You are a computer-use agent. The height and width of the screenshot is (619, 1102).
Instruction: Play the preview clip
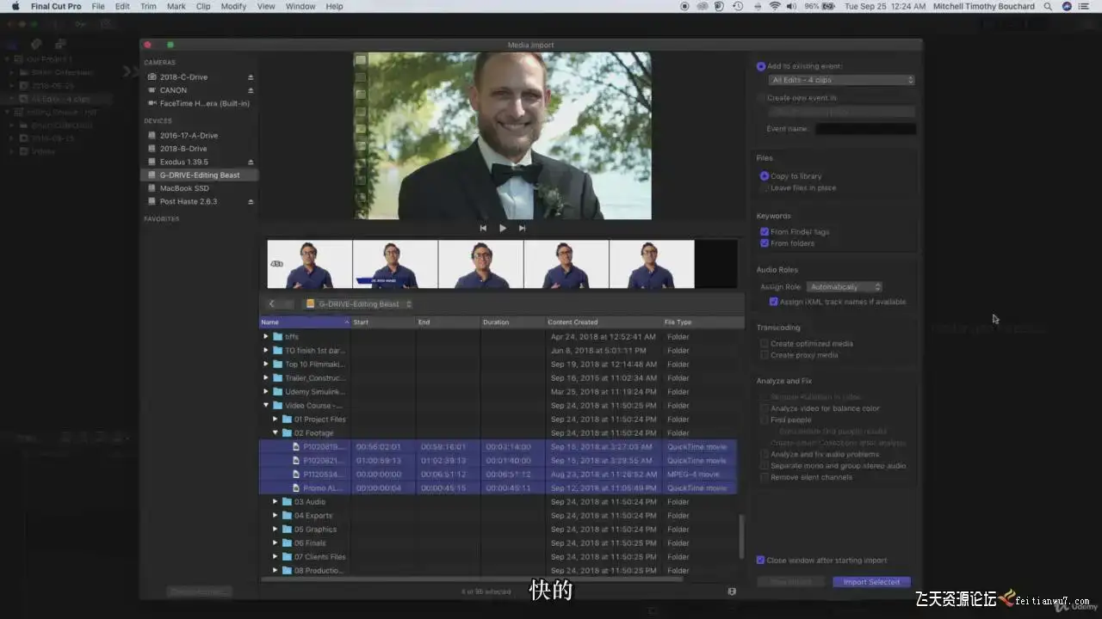point(503,228)
